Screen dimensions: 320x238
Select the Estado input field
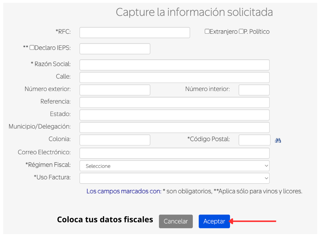[x=174, y=115]
